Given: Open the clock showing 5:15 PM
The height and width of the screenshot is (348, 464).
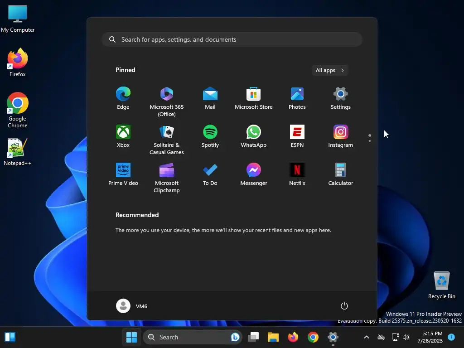Looking at the screenshot, I should pos(430,337).
